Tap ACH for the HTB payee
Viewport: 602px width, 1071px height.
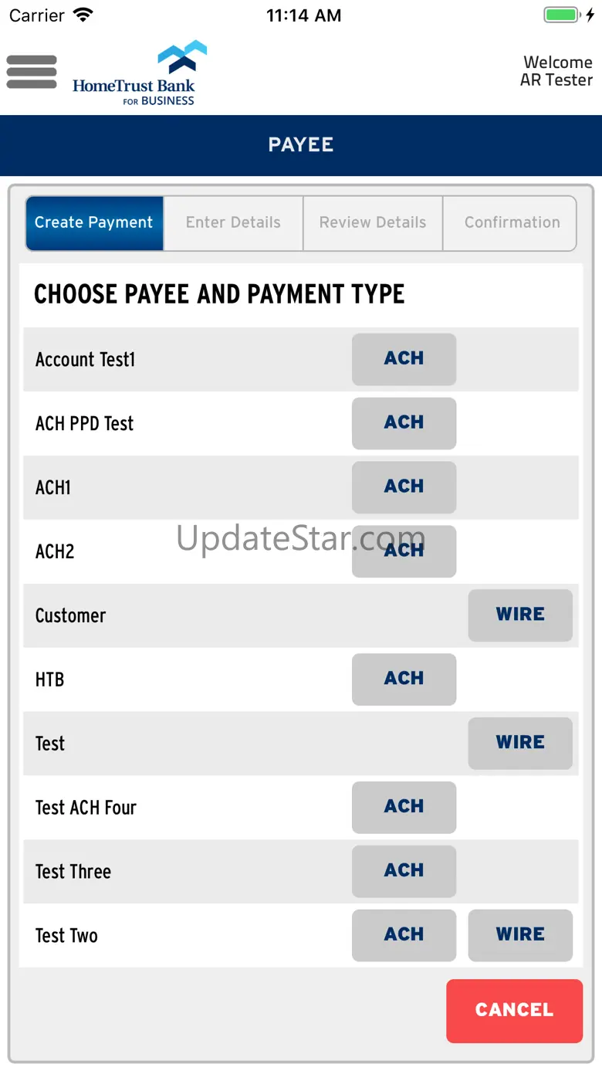point(404,680)
